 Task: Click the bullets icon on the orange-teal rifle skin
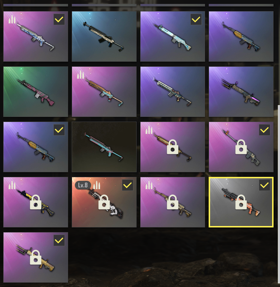point(80,75)
